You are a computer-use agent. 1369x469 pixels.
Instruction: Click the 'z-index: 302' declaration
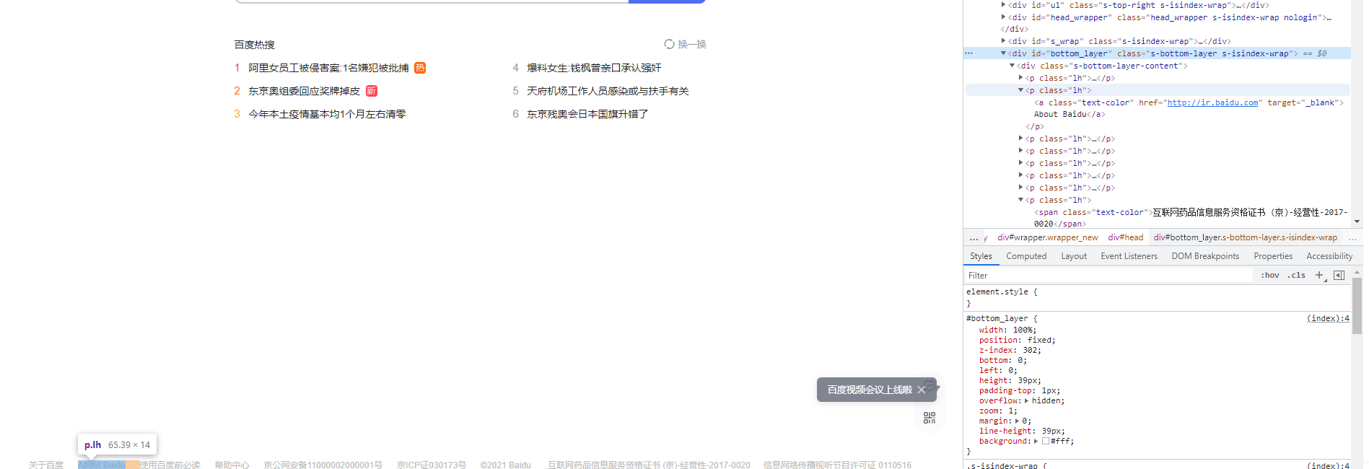coord(1010,350)
